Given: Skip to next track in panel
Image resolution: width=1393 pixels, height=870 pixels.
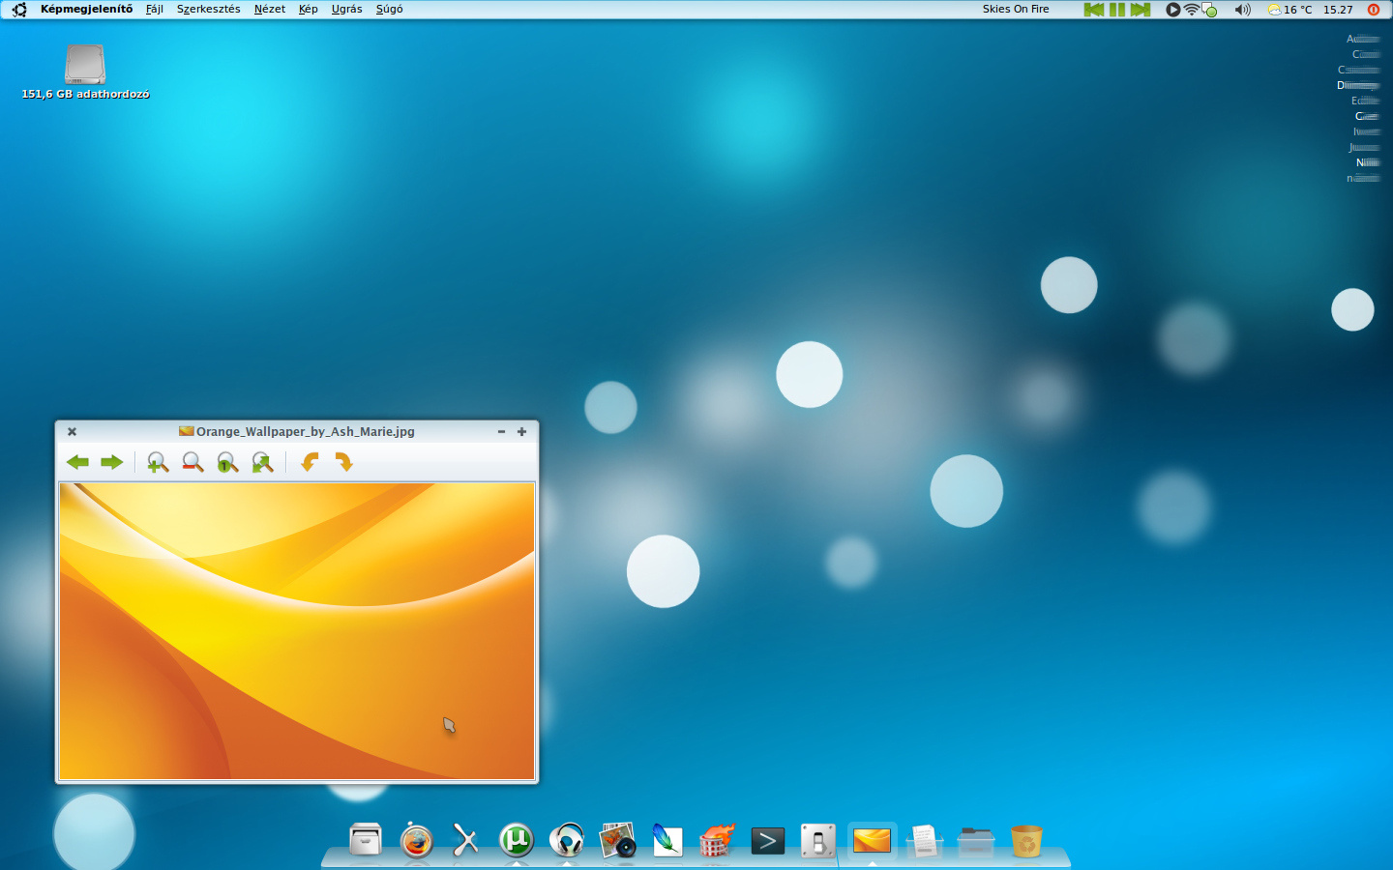Looking at the screenshot, I should 1141,10.
